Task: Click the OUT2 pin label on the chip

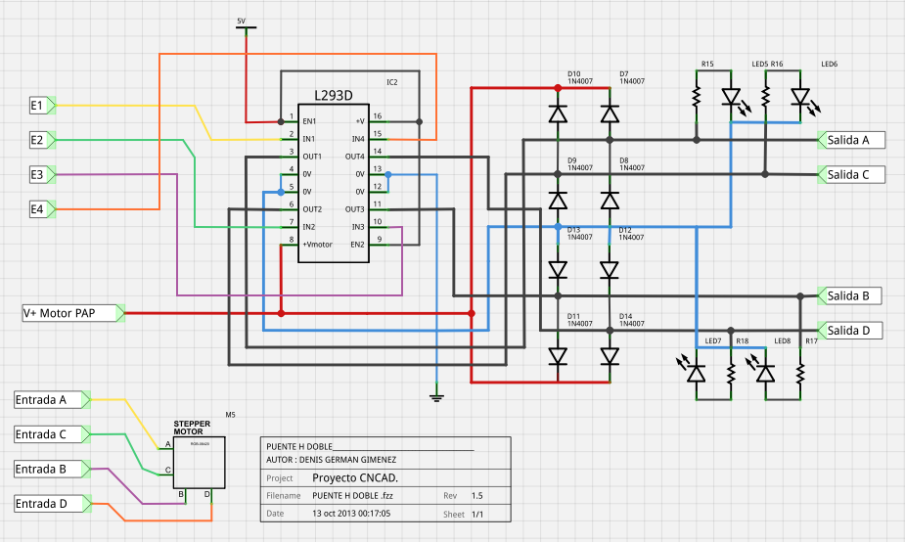Action: point(312,209)
